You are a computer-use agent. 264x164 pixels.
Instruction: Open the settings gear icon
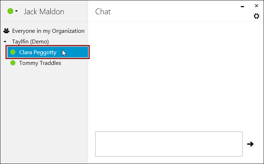coord(257,16)
